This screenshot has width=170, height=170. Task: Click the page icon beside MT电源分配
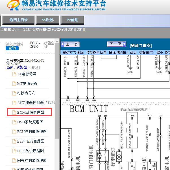tap(14, 84)
